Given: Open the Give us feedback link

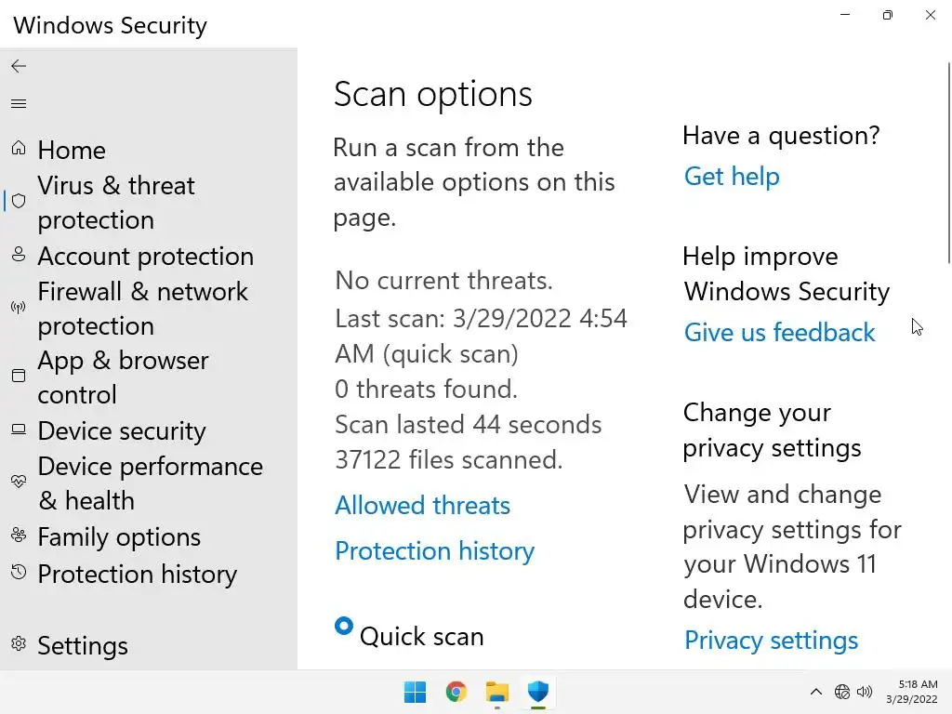Looking at the screenshot, I should coord(779,333).
